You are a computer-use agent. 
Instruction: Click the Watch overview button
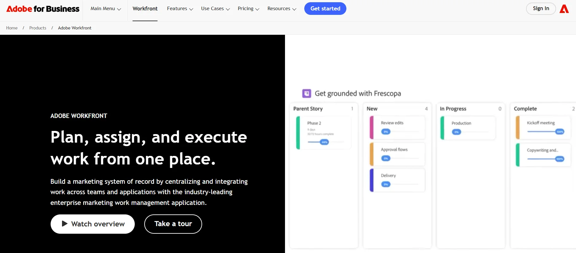(92, 224)
